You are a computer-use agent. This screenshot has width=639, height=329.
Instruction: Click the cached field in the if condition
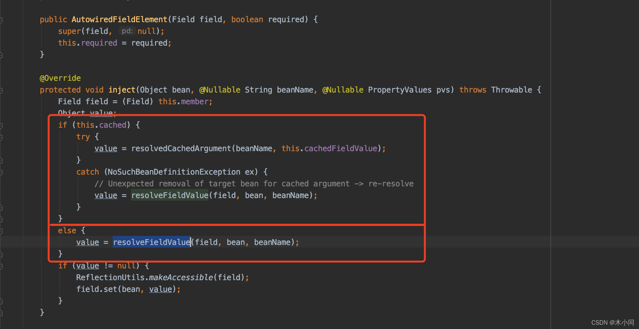point(113,125)
